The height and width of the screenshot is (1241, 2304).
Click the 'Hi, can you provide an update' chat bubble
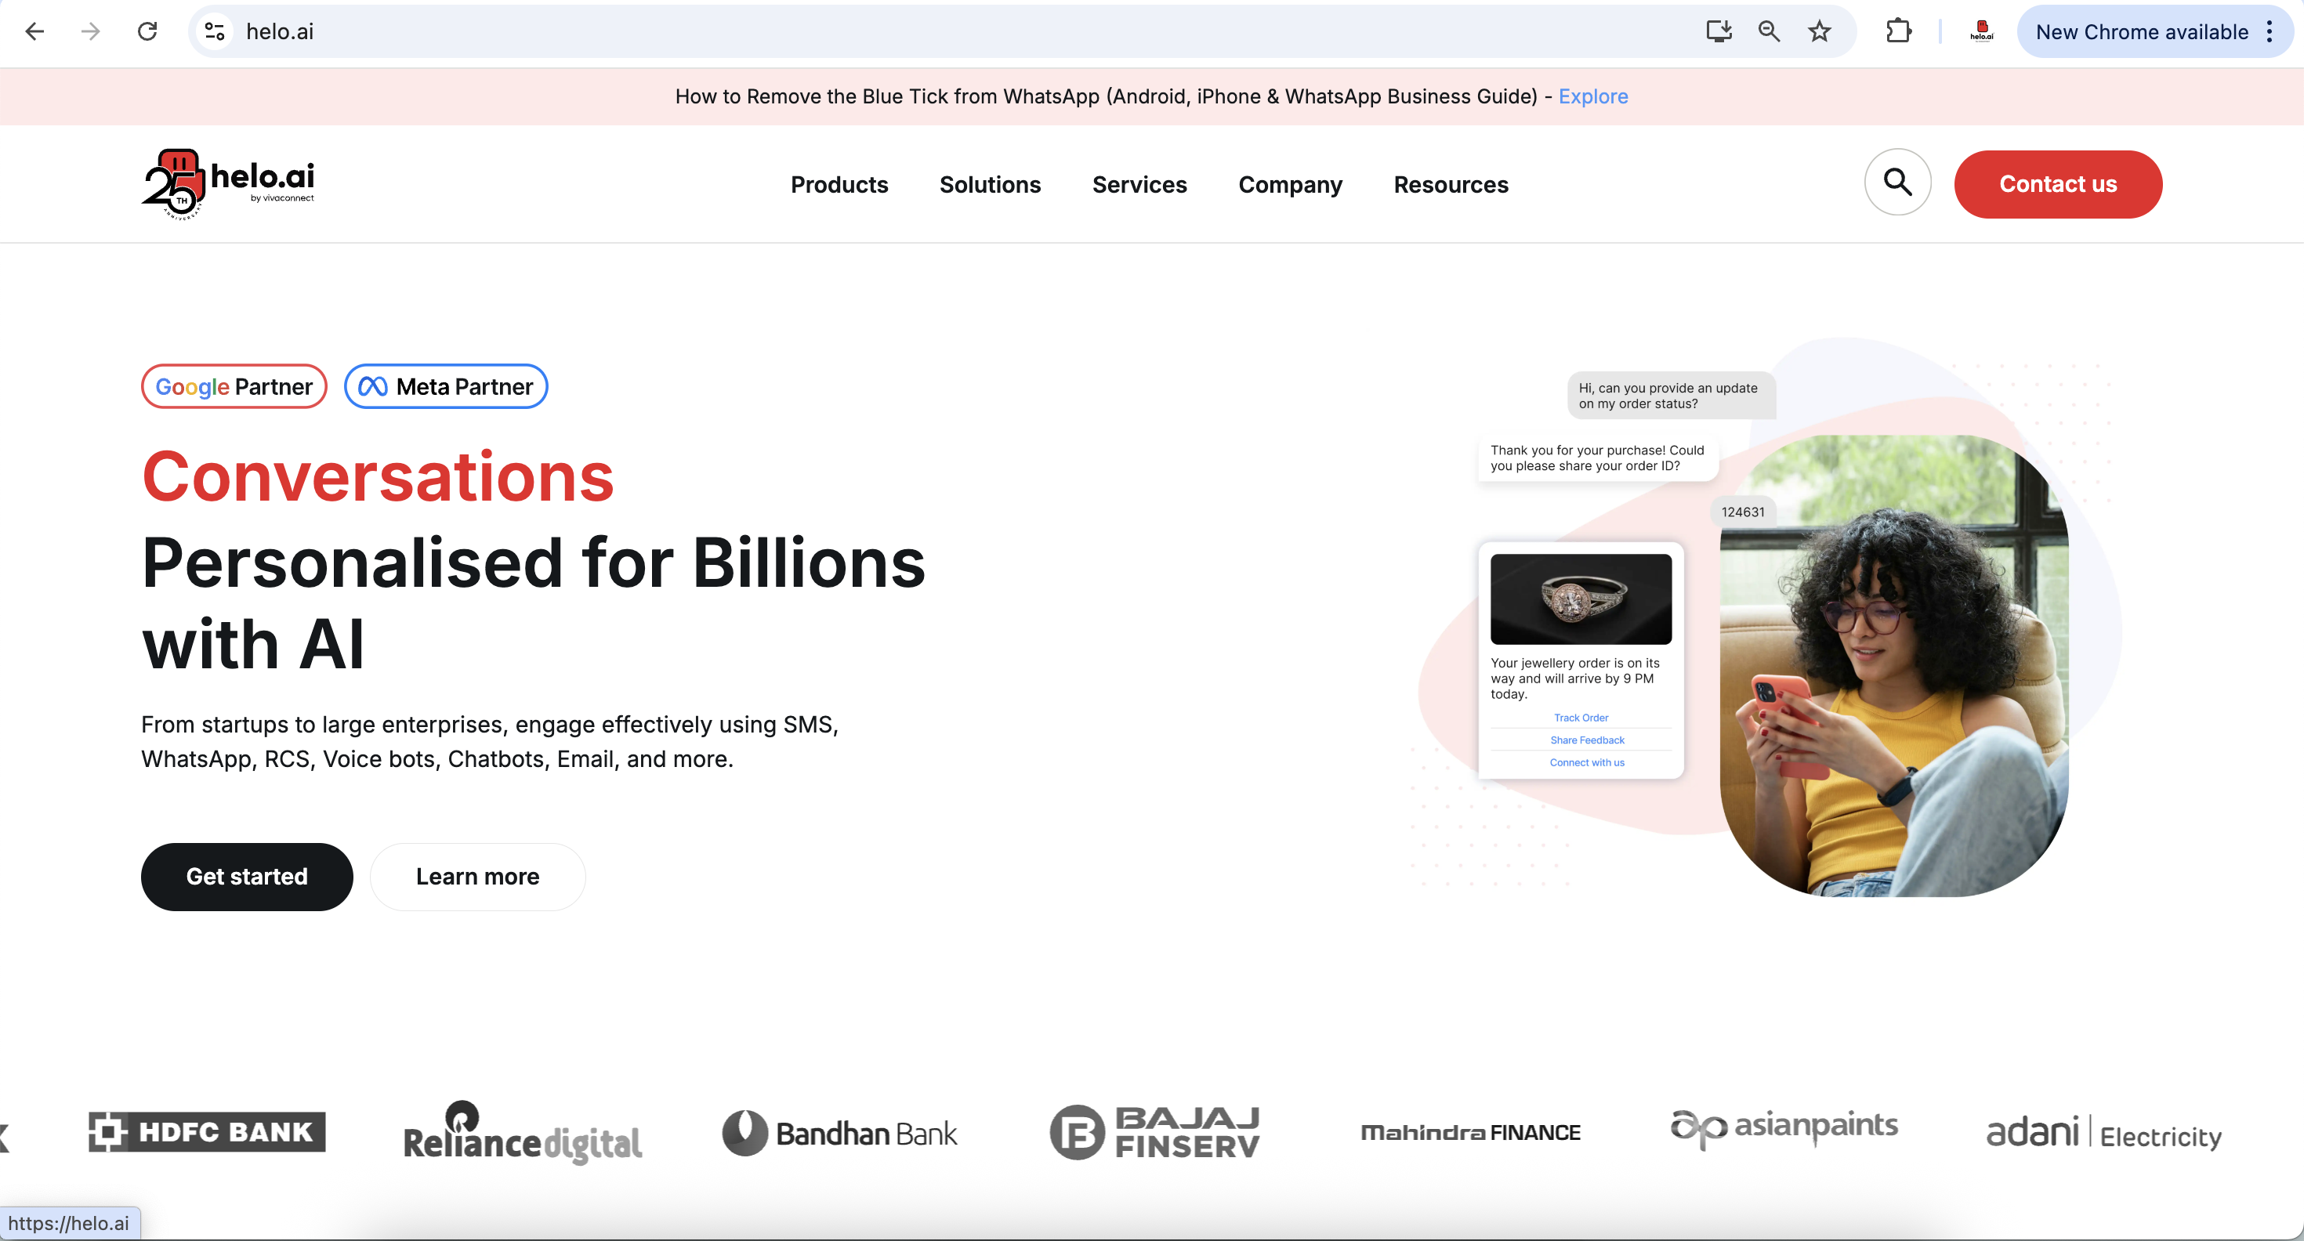pyautogui.click(x=1671, y=395)
